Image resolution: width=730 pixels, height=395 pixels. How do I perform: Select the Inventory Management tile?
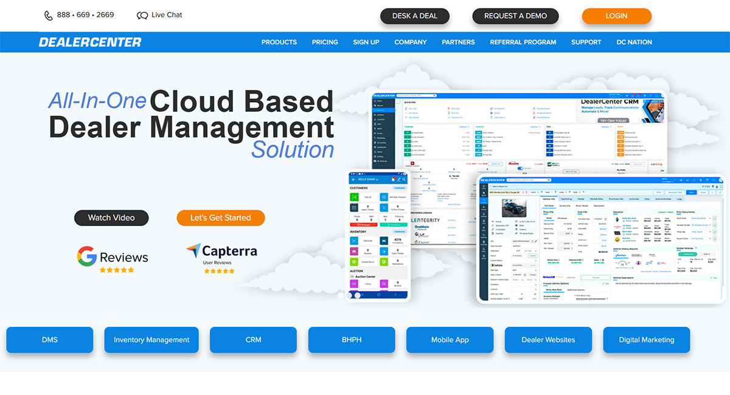[151, 340]
